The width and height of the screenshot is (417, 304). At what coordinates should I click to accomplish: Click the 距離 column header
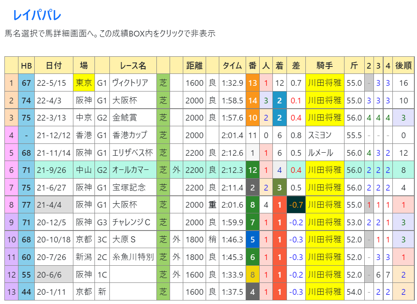tap(194, 66)
